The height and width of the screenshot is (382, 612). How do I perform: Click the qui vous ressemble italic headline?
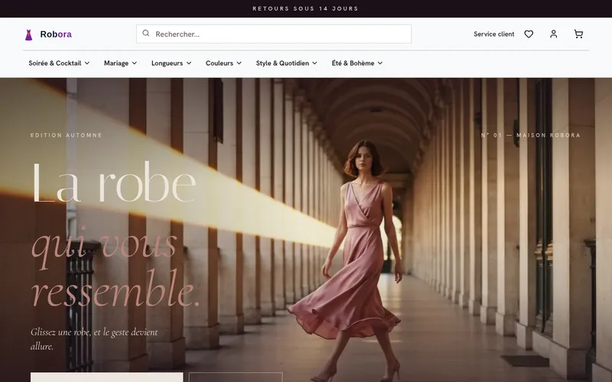click(116, 268)
